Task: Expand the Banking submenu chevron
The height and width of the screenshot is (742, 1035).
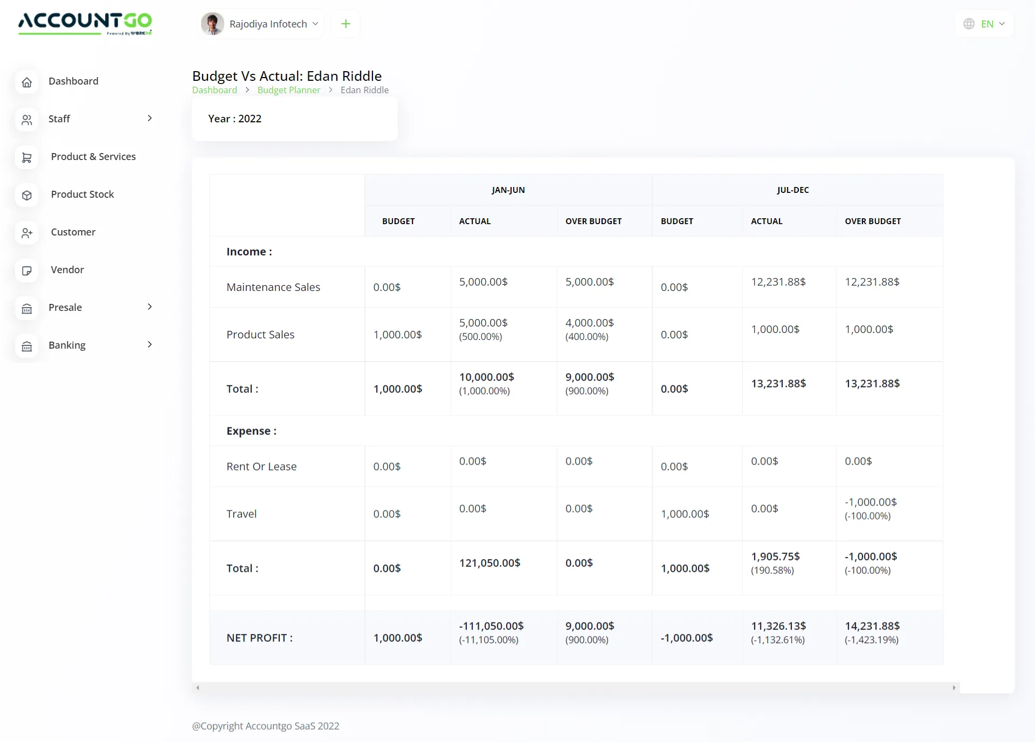Action: pyautogui.click(x=149, y=344)
